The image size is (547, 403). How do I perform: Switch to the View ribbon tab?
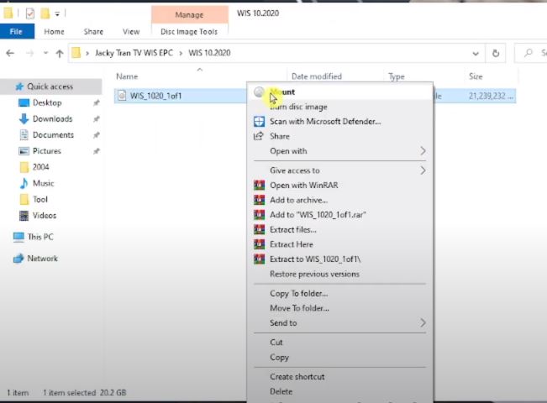coord(131,32)
